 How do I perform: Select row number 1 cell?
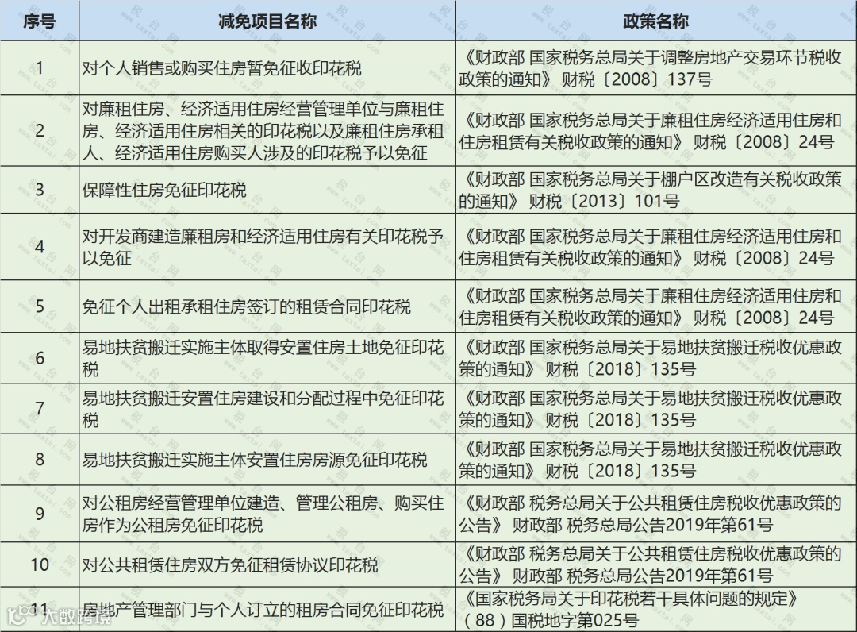pyautogui.click(x=40, y=67)
